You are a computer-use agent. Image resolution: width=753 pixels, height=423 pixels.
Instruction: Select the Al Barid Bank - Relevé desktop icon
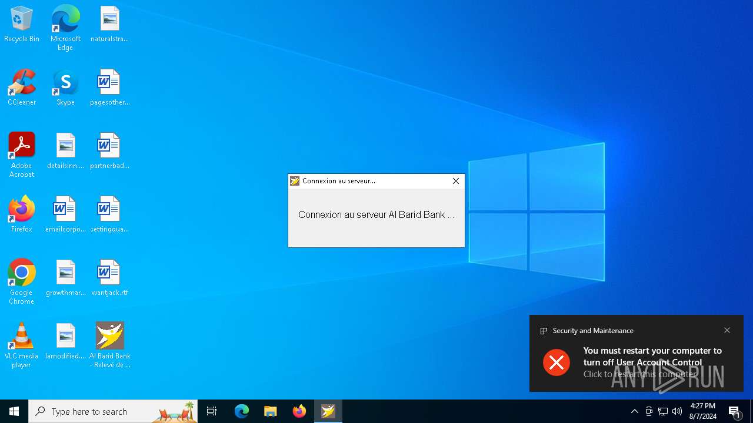click(109, 345)
